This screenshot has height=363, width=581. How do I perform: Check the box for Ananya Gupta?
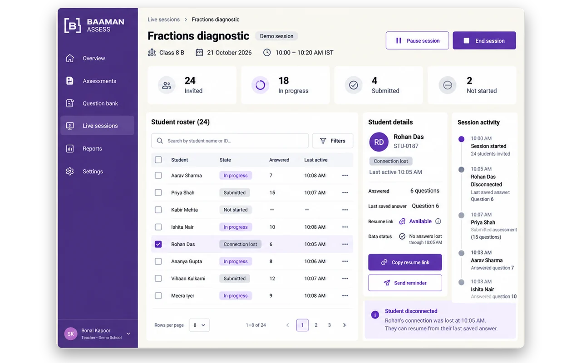tap(158, 261)
